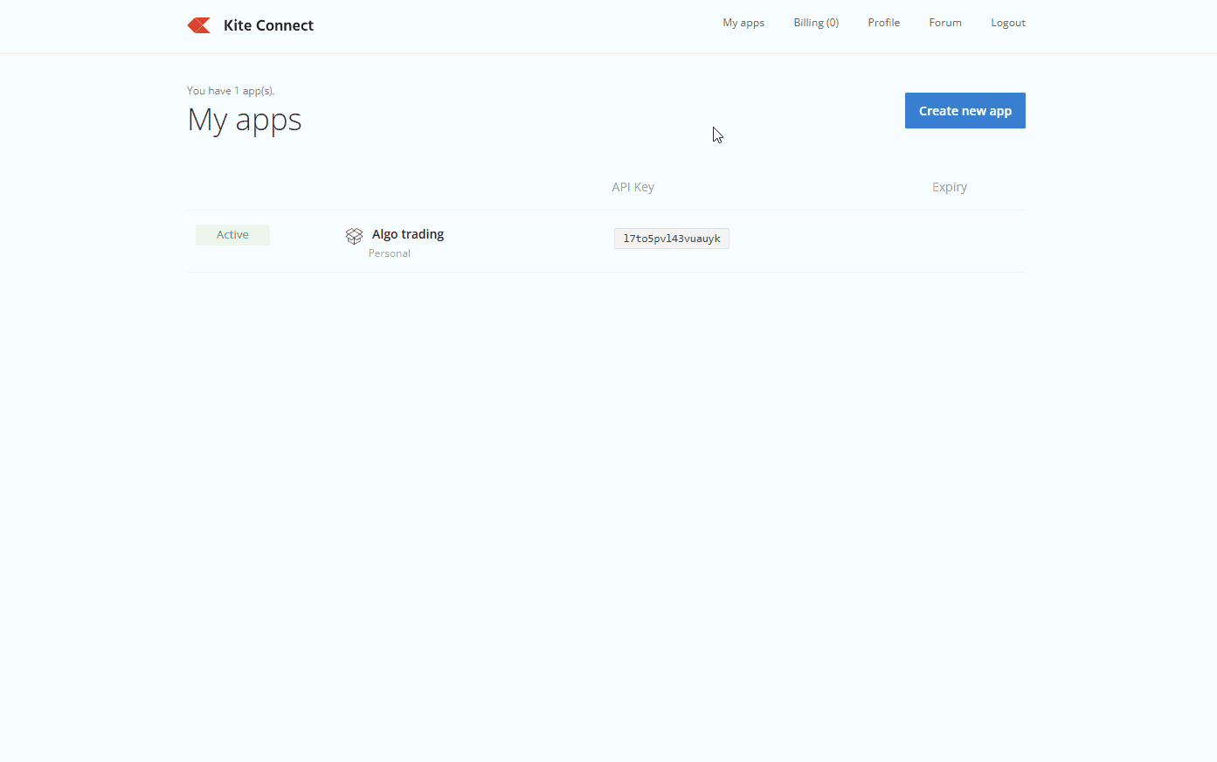Click the Personal label under Algo trading

[389, 253]
